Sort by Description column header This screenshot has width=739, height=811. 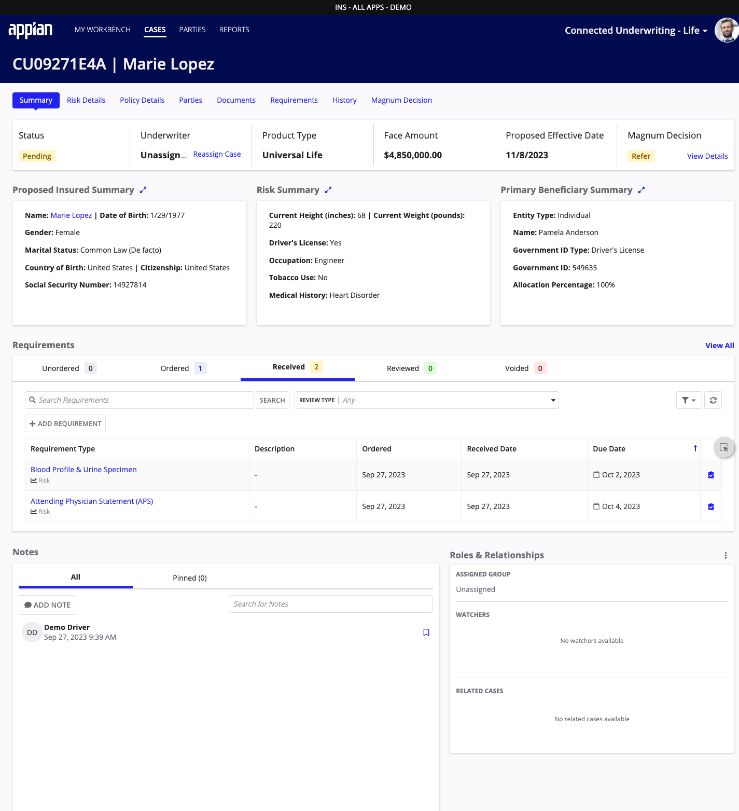(x=274, y=449)
